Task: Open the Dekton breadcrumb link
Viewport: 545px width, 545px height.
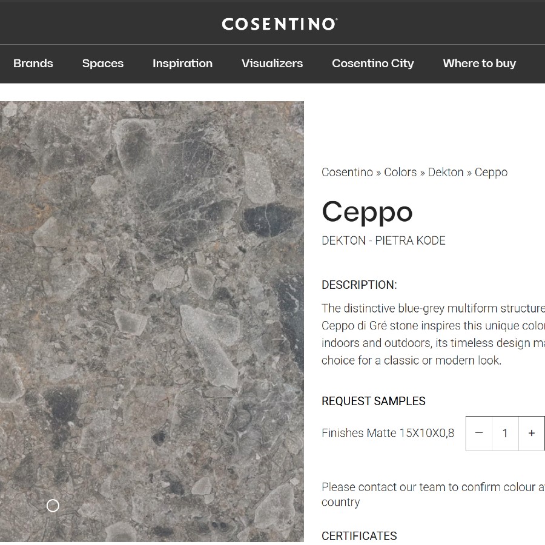Action: coord(446,172)
